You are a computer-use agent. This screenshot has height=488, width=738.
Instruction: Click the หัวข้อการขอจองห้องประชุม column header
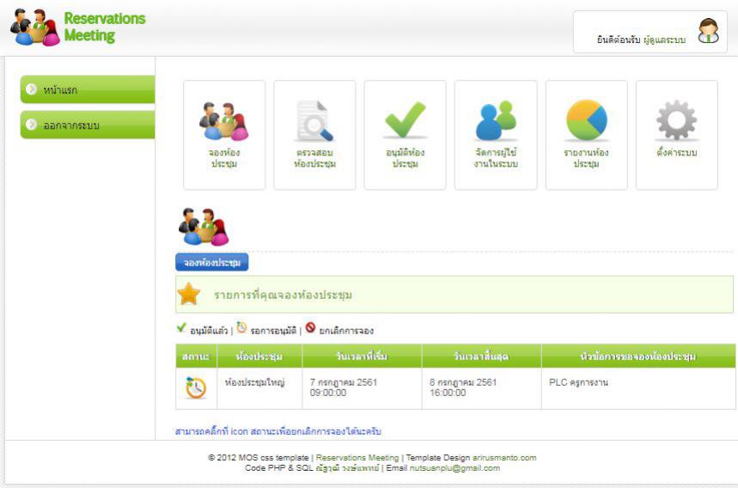point(638,356)
